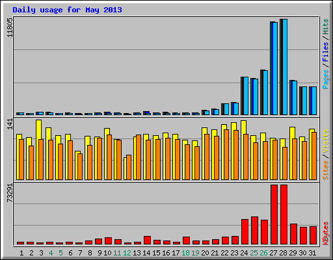Click day label 17 on the x-axis
The image size is (333, 260).
point(176,253)
